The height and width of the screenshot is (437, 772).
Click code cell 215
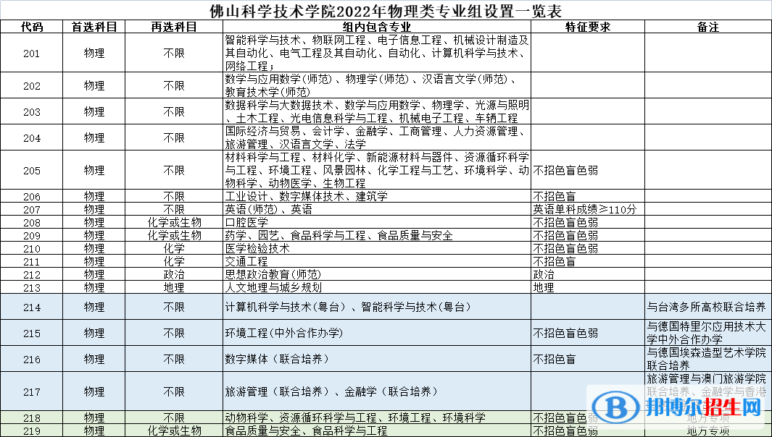[31, 334]
